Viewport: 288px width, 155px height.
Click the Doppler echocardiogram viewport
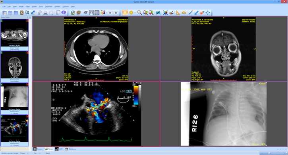(x=96, y=114)
